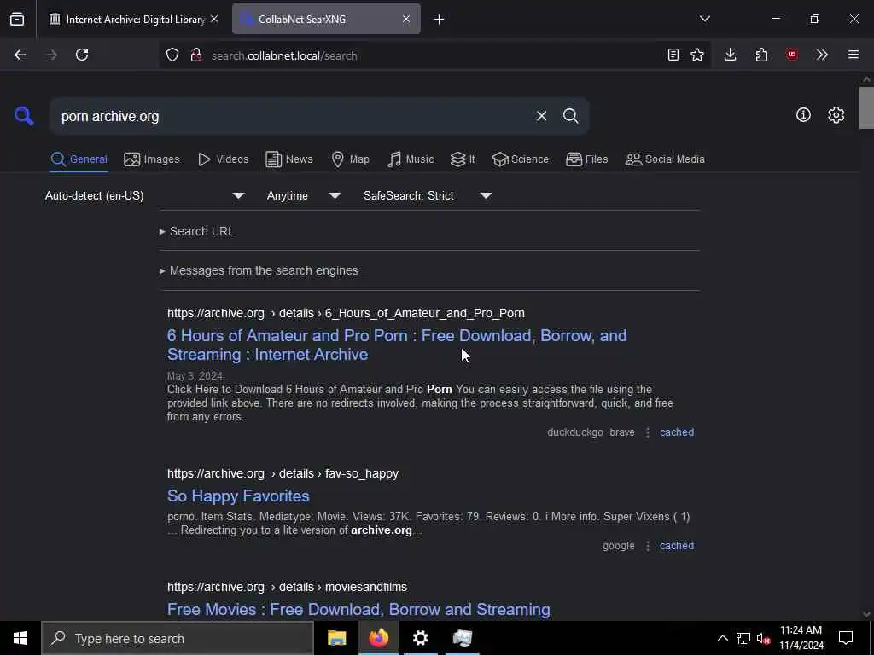The width and height of the screenshot is (874, 655).
Task: Open Firefox application hamburger menu
Action: (853, 55)
